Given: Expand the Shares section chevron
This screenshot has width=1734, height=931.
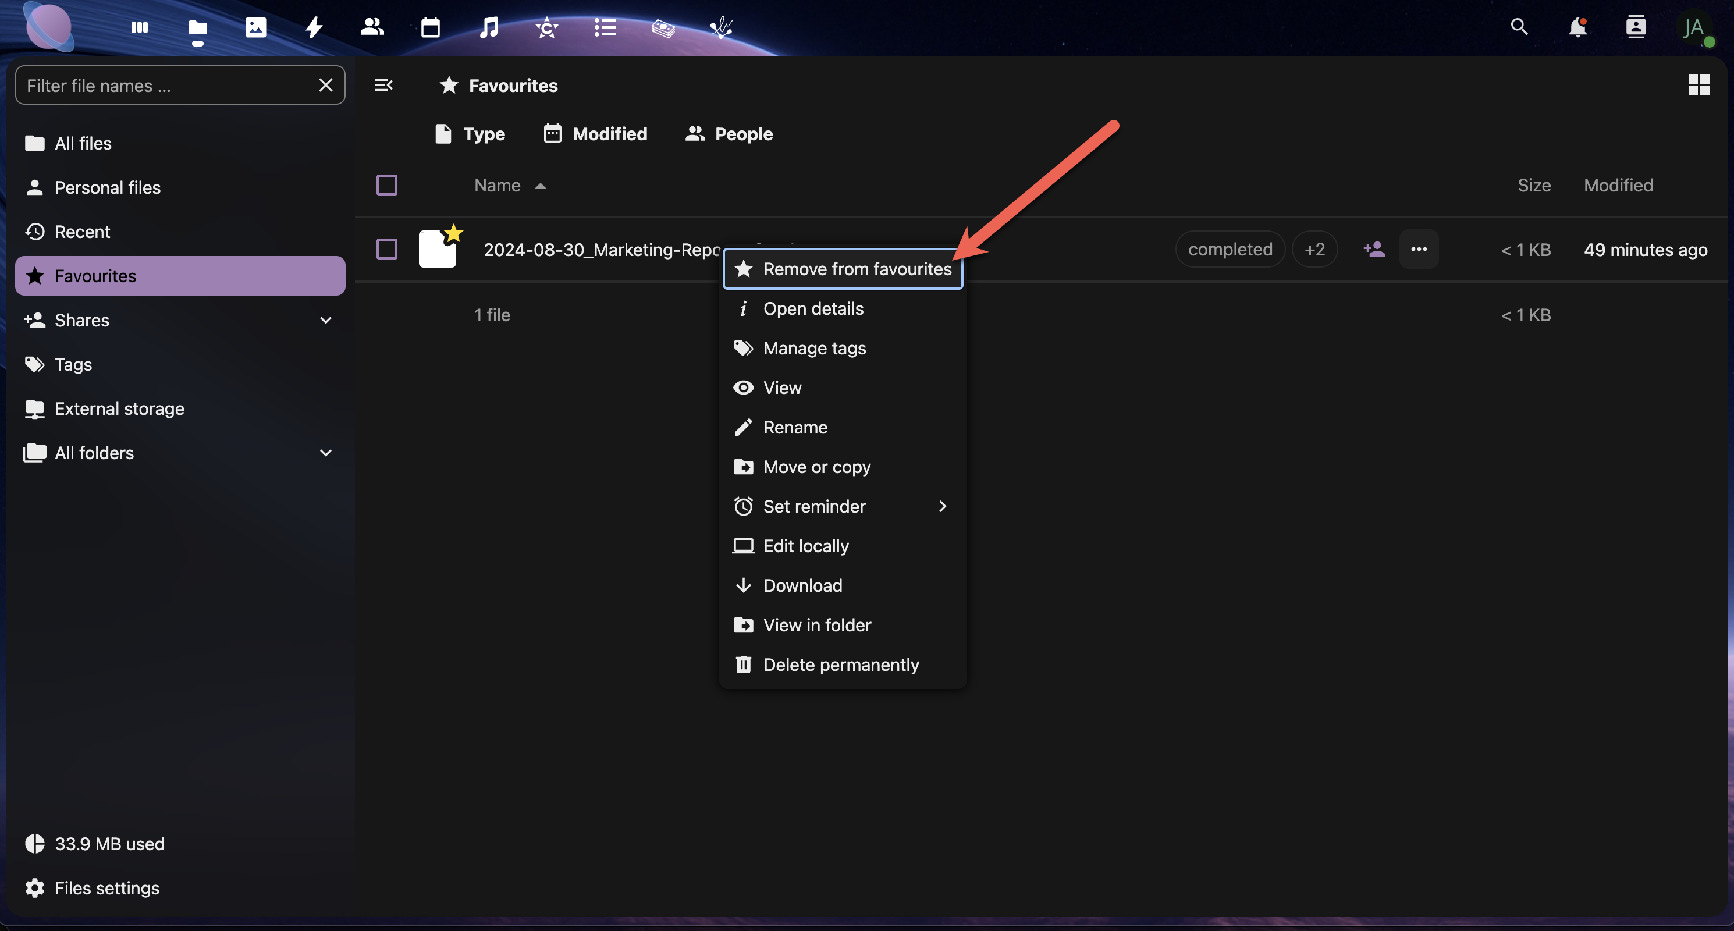Looking at the screenshot, I should pos(326,321).
